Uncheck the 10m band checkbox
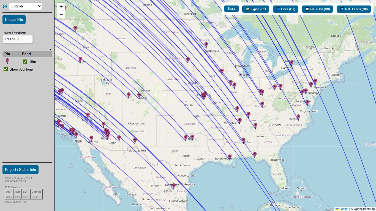The height and width of the screenshot is (211, 376). 25,62
